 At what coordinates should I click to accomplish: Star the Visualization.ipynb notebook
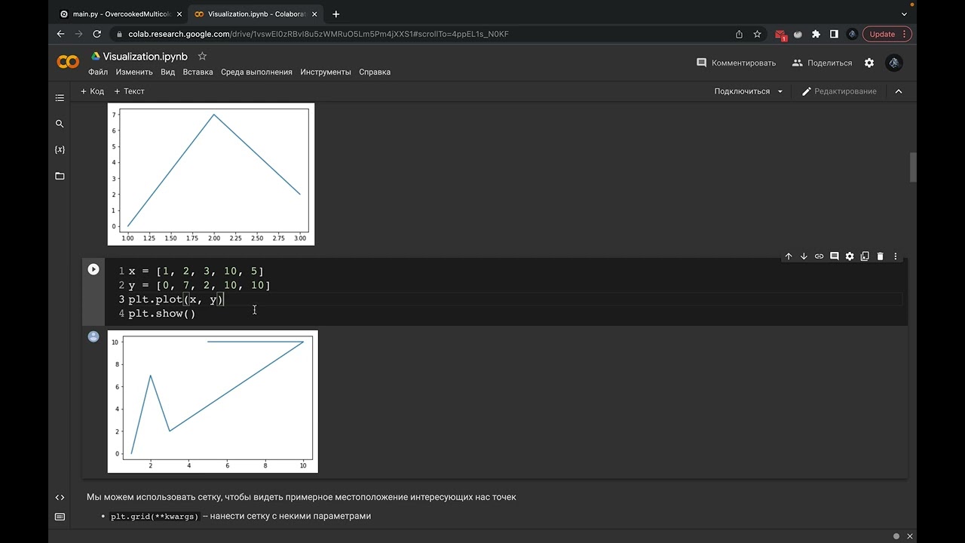[x=202, y=56]
